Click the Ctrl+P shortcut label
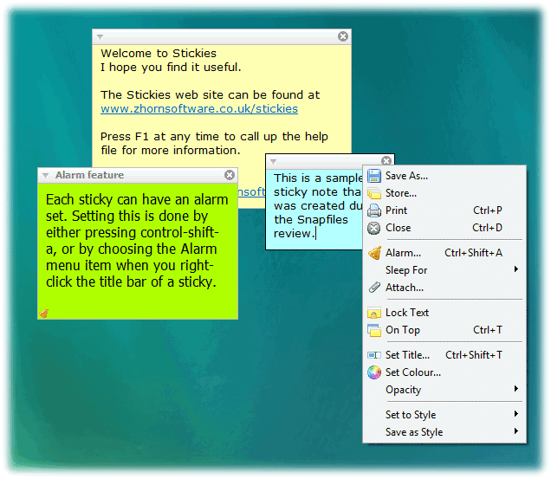Viewport: 551px width, 479px height. pyautogui.click(x=488, y=210)
